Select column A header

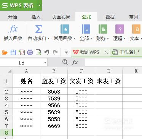(x=26, y=71)
